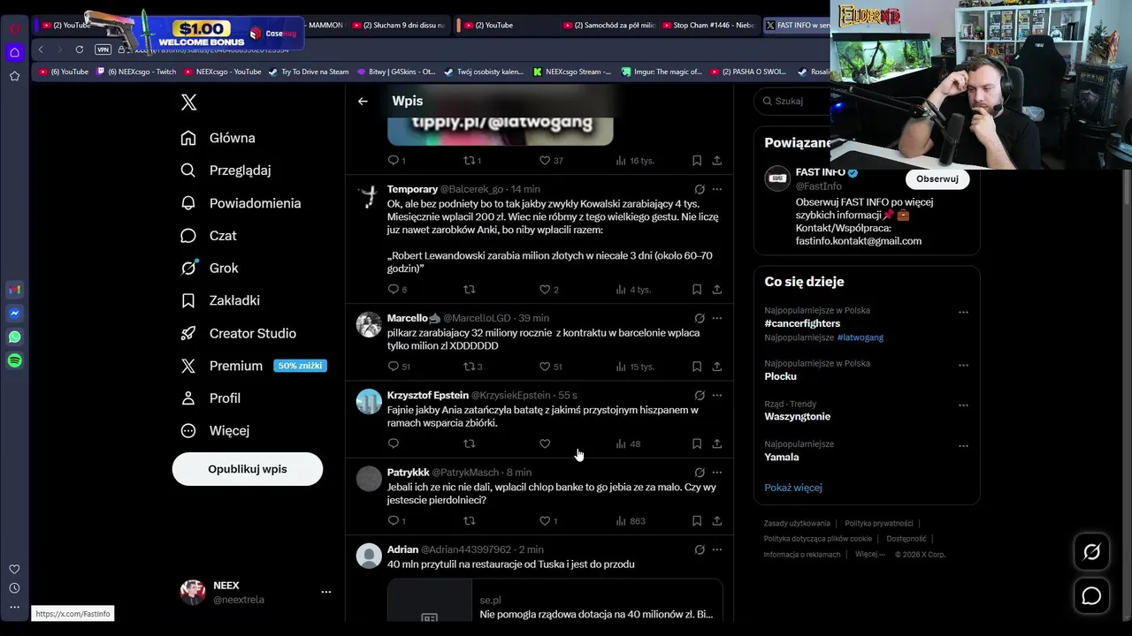Open the X logo home icon
The image size is (1132, 636).
188,102
